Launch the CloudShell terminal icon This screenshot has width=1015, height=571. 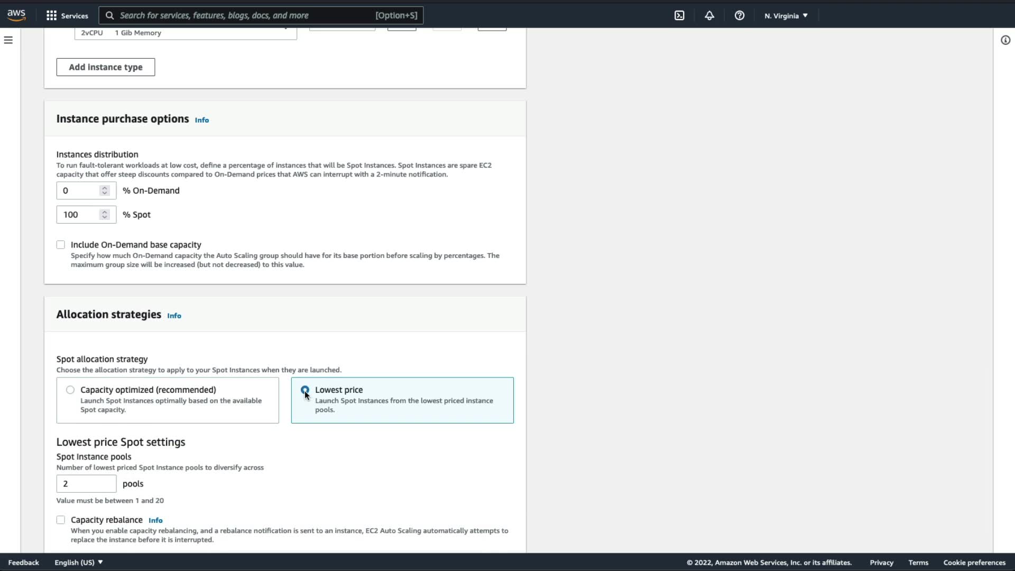click(x=679, y=15)
